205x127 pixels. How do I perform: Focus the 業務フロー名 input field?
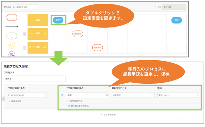coord(27,7)
